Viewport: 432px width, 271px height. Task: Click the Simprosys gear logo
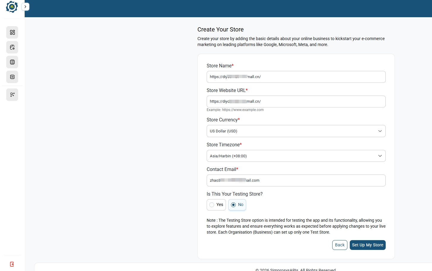point(12,7)
